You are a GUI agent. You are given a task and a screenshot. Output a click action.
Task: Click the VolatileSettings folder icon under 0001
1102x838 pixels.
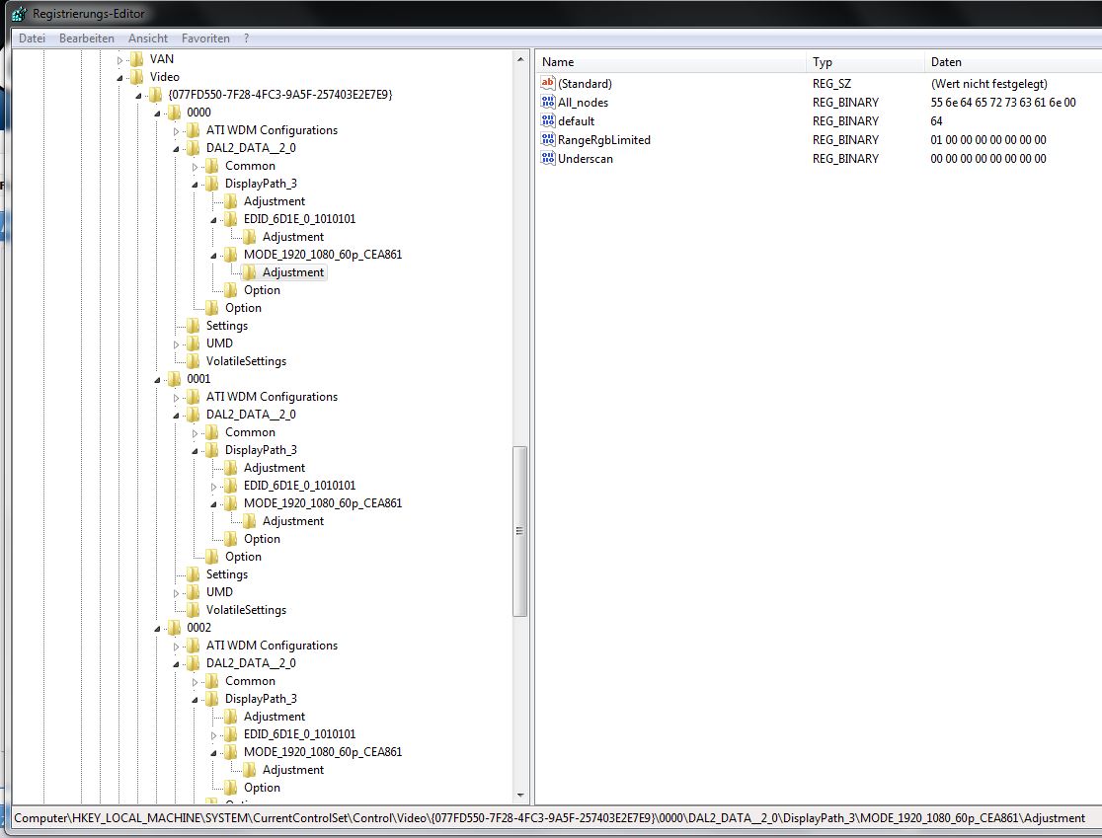[x=194, y=610]
